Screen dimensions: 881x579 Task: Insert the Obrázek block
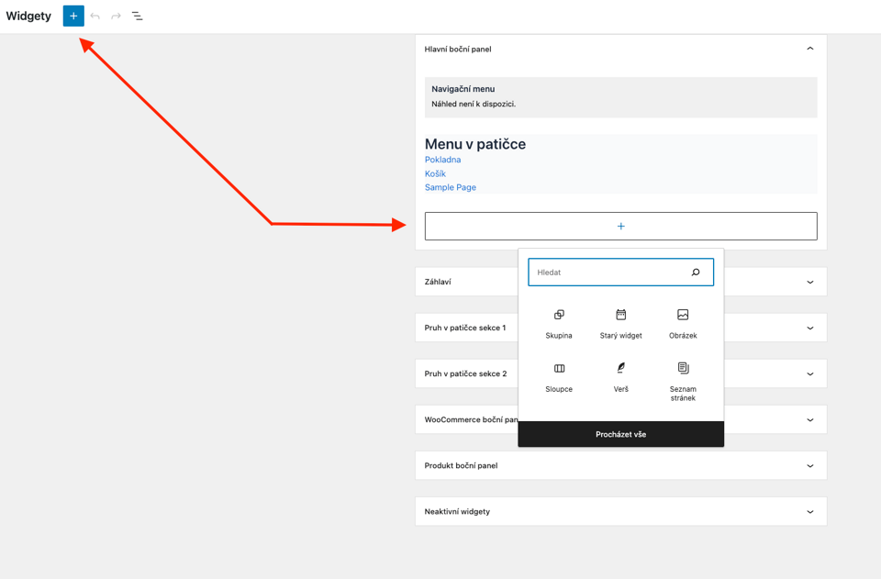683,324
